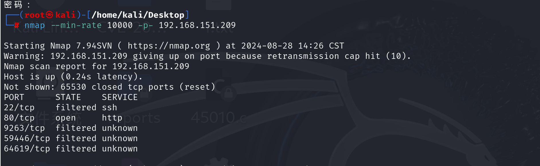
Task: Click the PORT column header
Action: [x=14, y=97]
